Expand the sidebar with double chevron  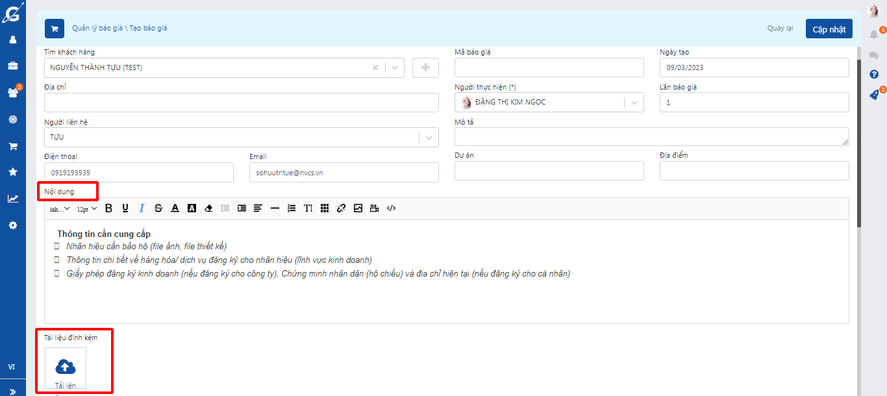tap(12, 391)
